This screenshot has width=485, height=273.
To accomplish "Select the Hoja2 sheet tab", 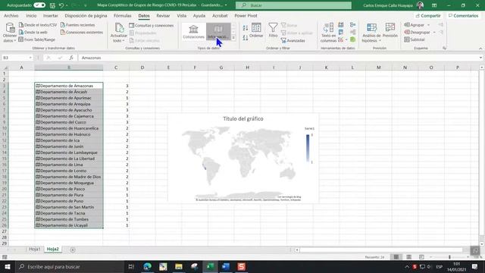I will 53,249.
